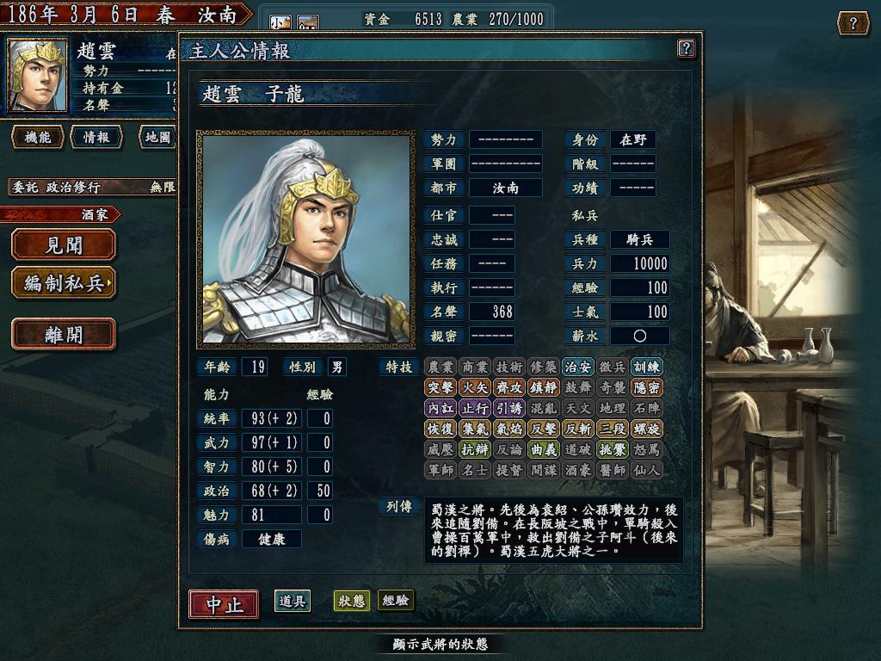This screenshot has width=881, height=661.
Task: Switch to the 狀態 tab
Action: (x=352, y=601)
